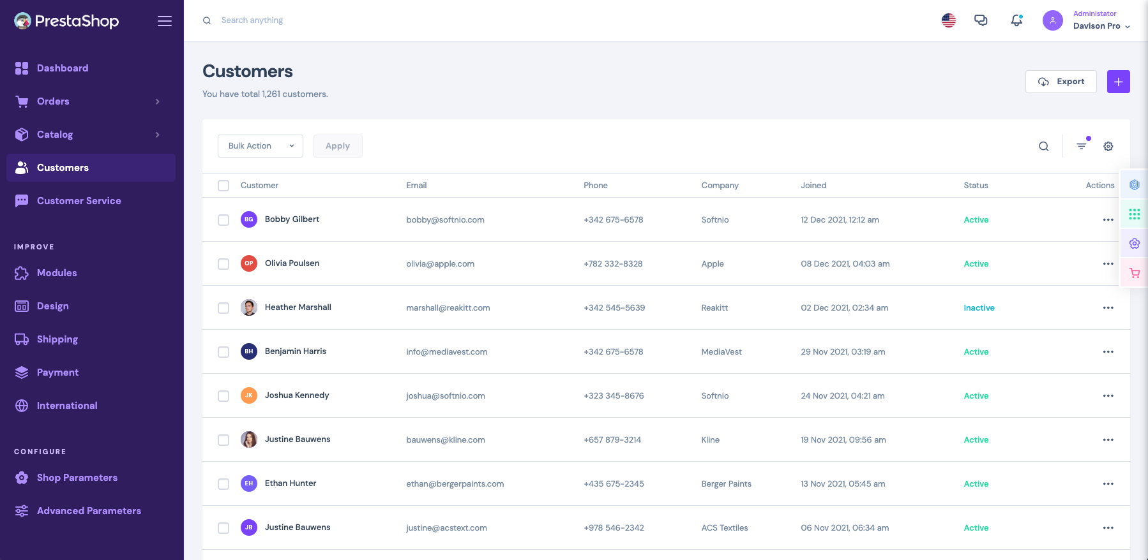Open Shipping in the sidebar
The height and width of the screenshot is (560, 1148).
pyautogui.click(x=91, y=339)
